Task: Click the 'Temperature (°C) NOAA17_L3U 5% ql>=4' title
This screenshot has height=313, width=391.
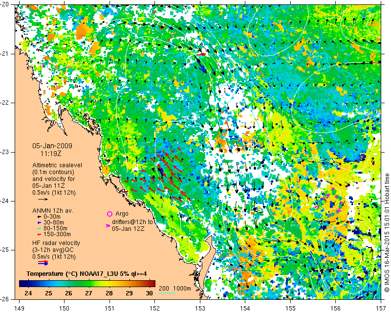Action: pyautogui.click(x=87, y=274)
